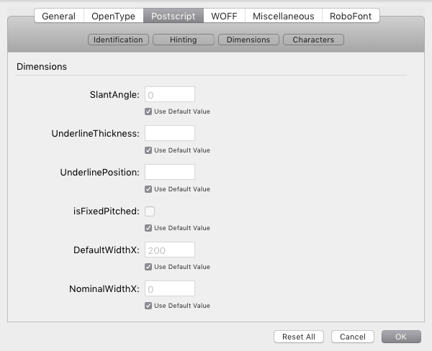This screenshot has width=432, height=351.
Task: Uncheck Use Default Value under SlantAngle
Action: (x=148, y=111)
